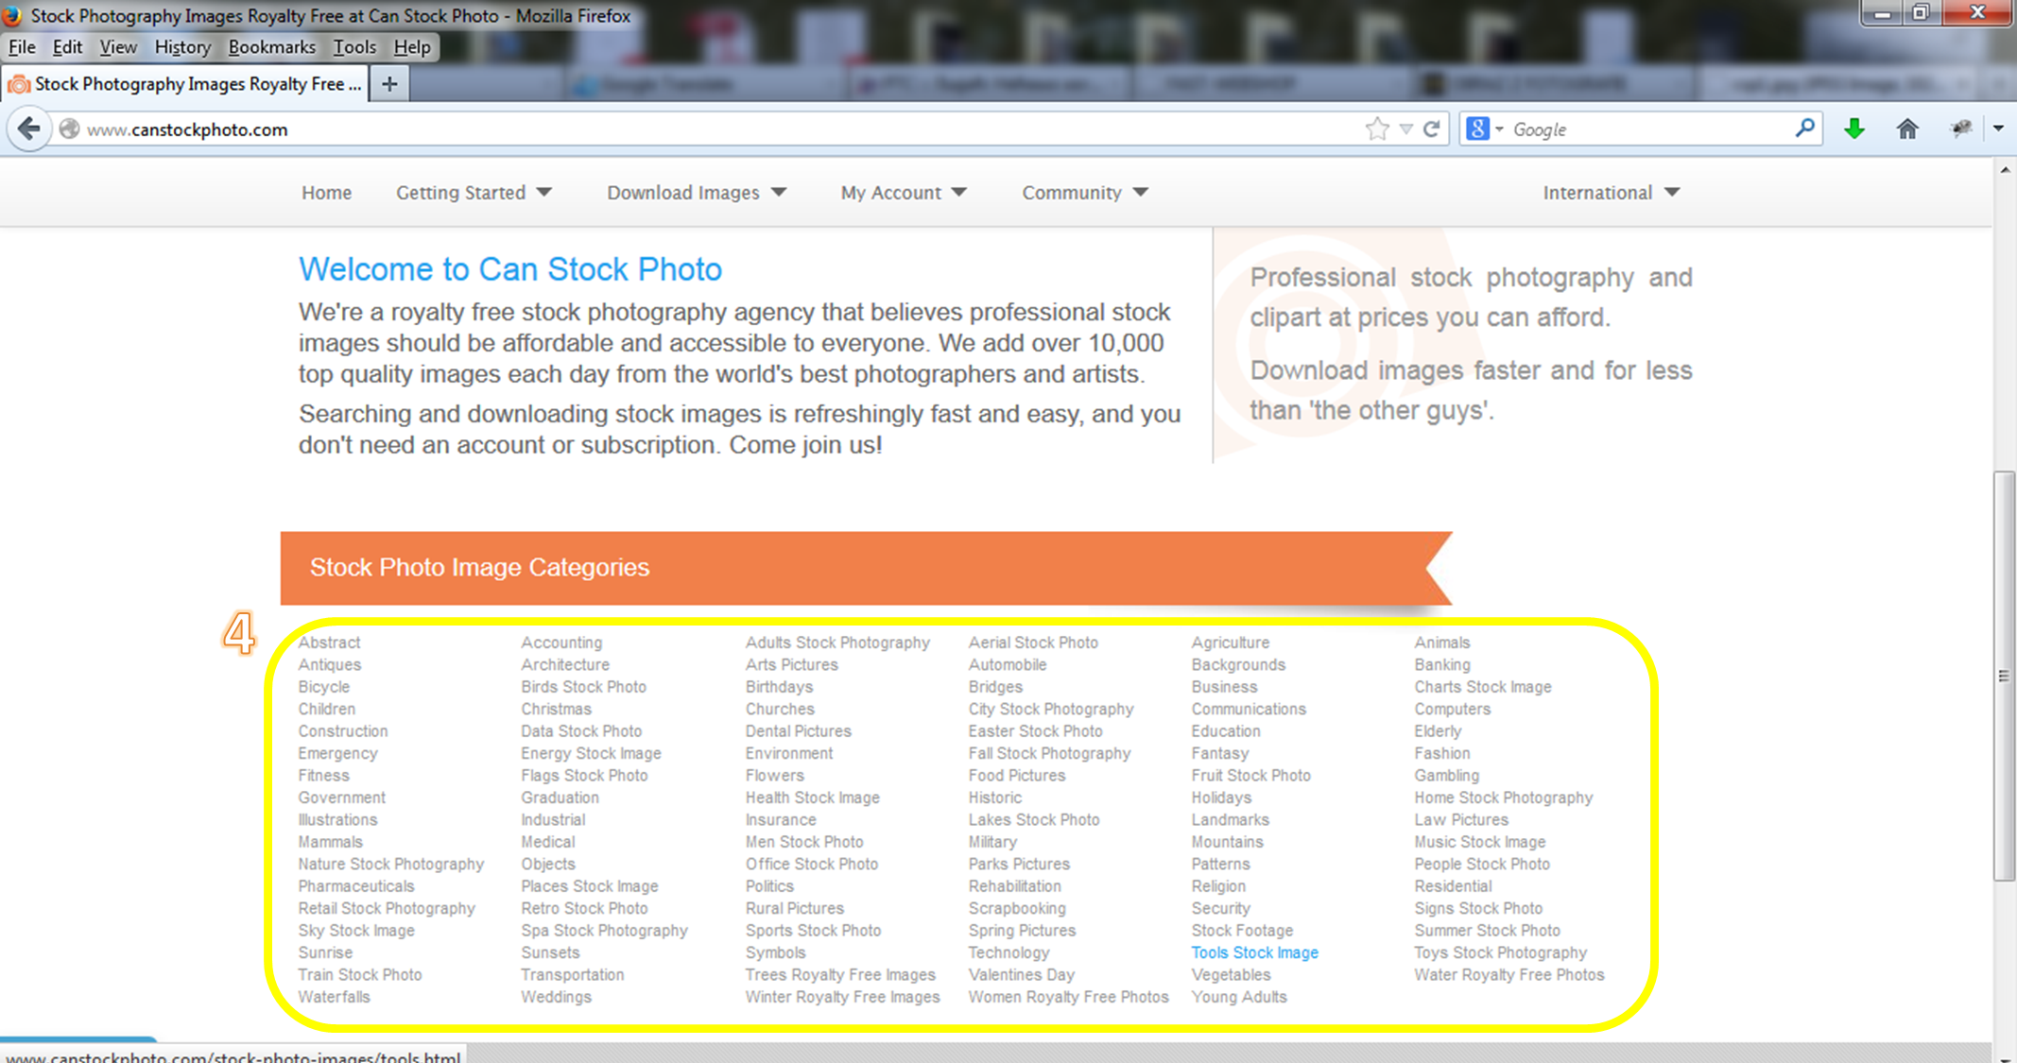Click the vertical page scrollbar thumb
The image size is (2017, 1063).
pyautogui.click(x=2004, y=676)
